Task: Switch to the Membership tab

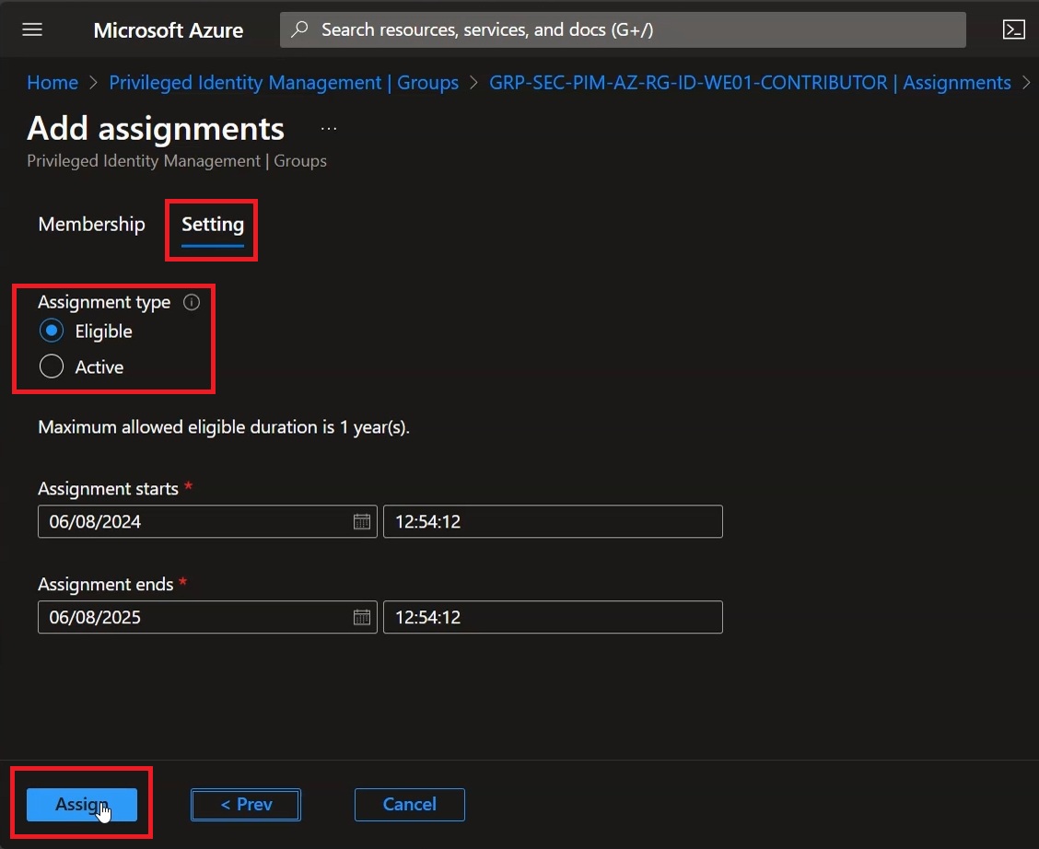Action: click(x=91, y=224)
